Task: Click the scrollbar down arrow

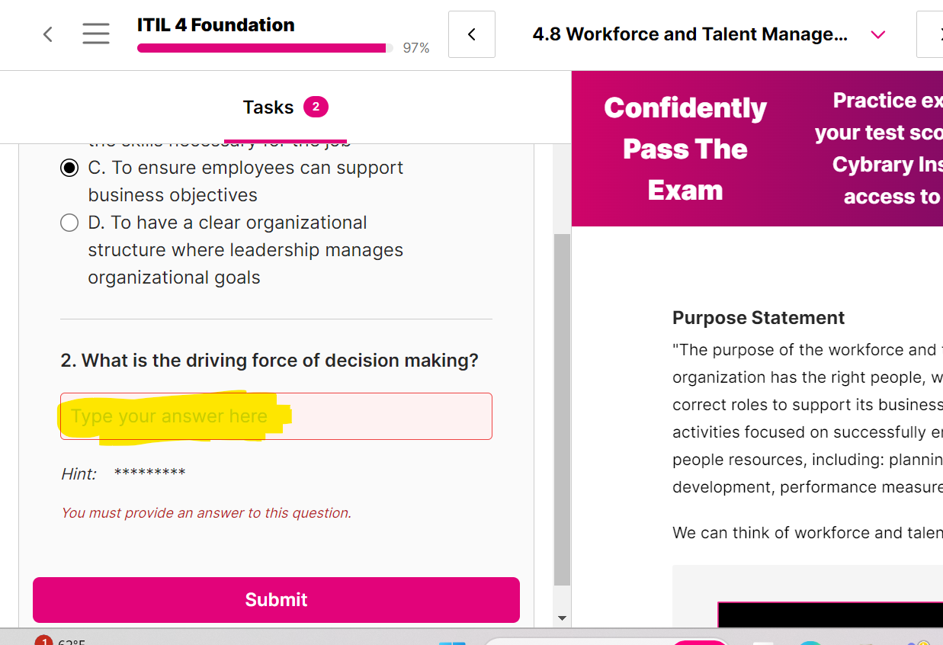Action: click(562, 618)
